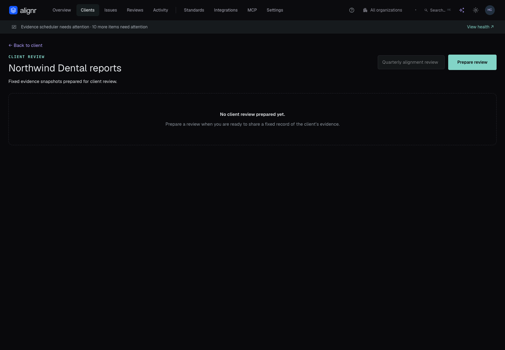505x350 pixels.
Task: Go Back to client
Action: pyautogui.click(x=26, y=45)
